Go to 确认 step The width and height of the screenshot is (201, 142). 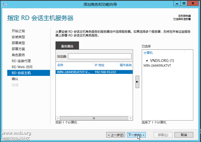click(x=15, y=79)
